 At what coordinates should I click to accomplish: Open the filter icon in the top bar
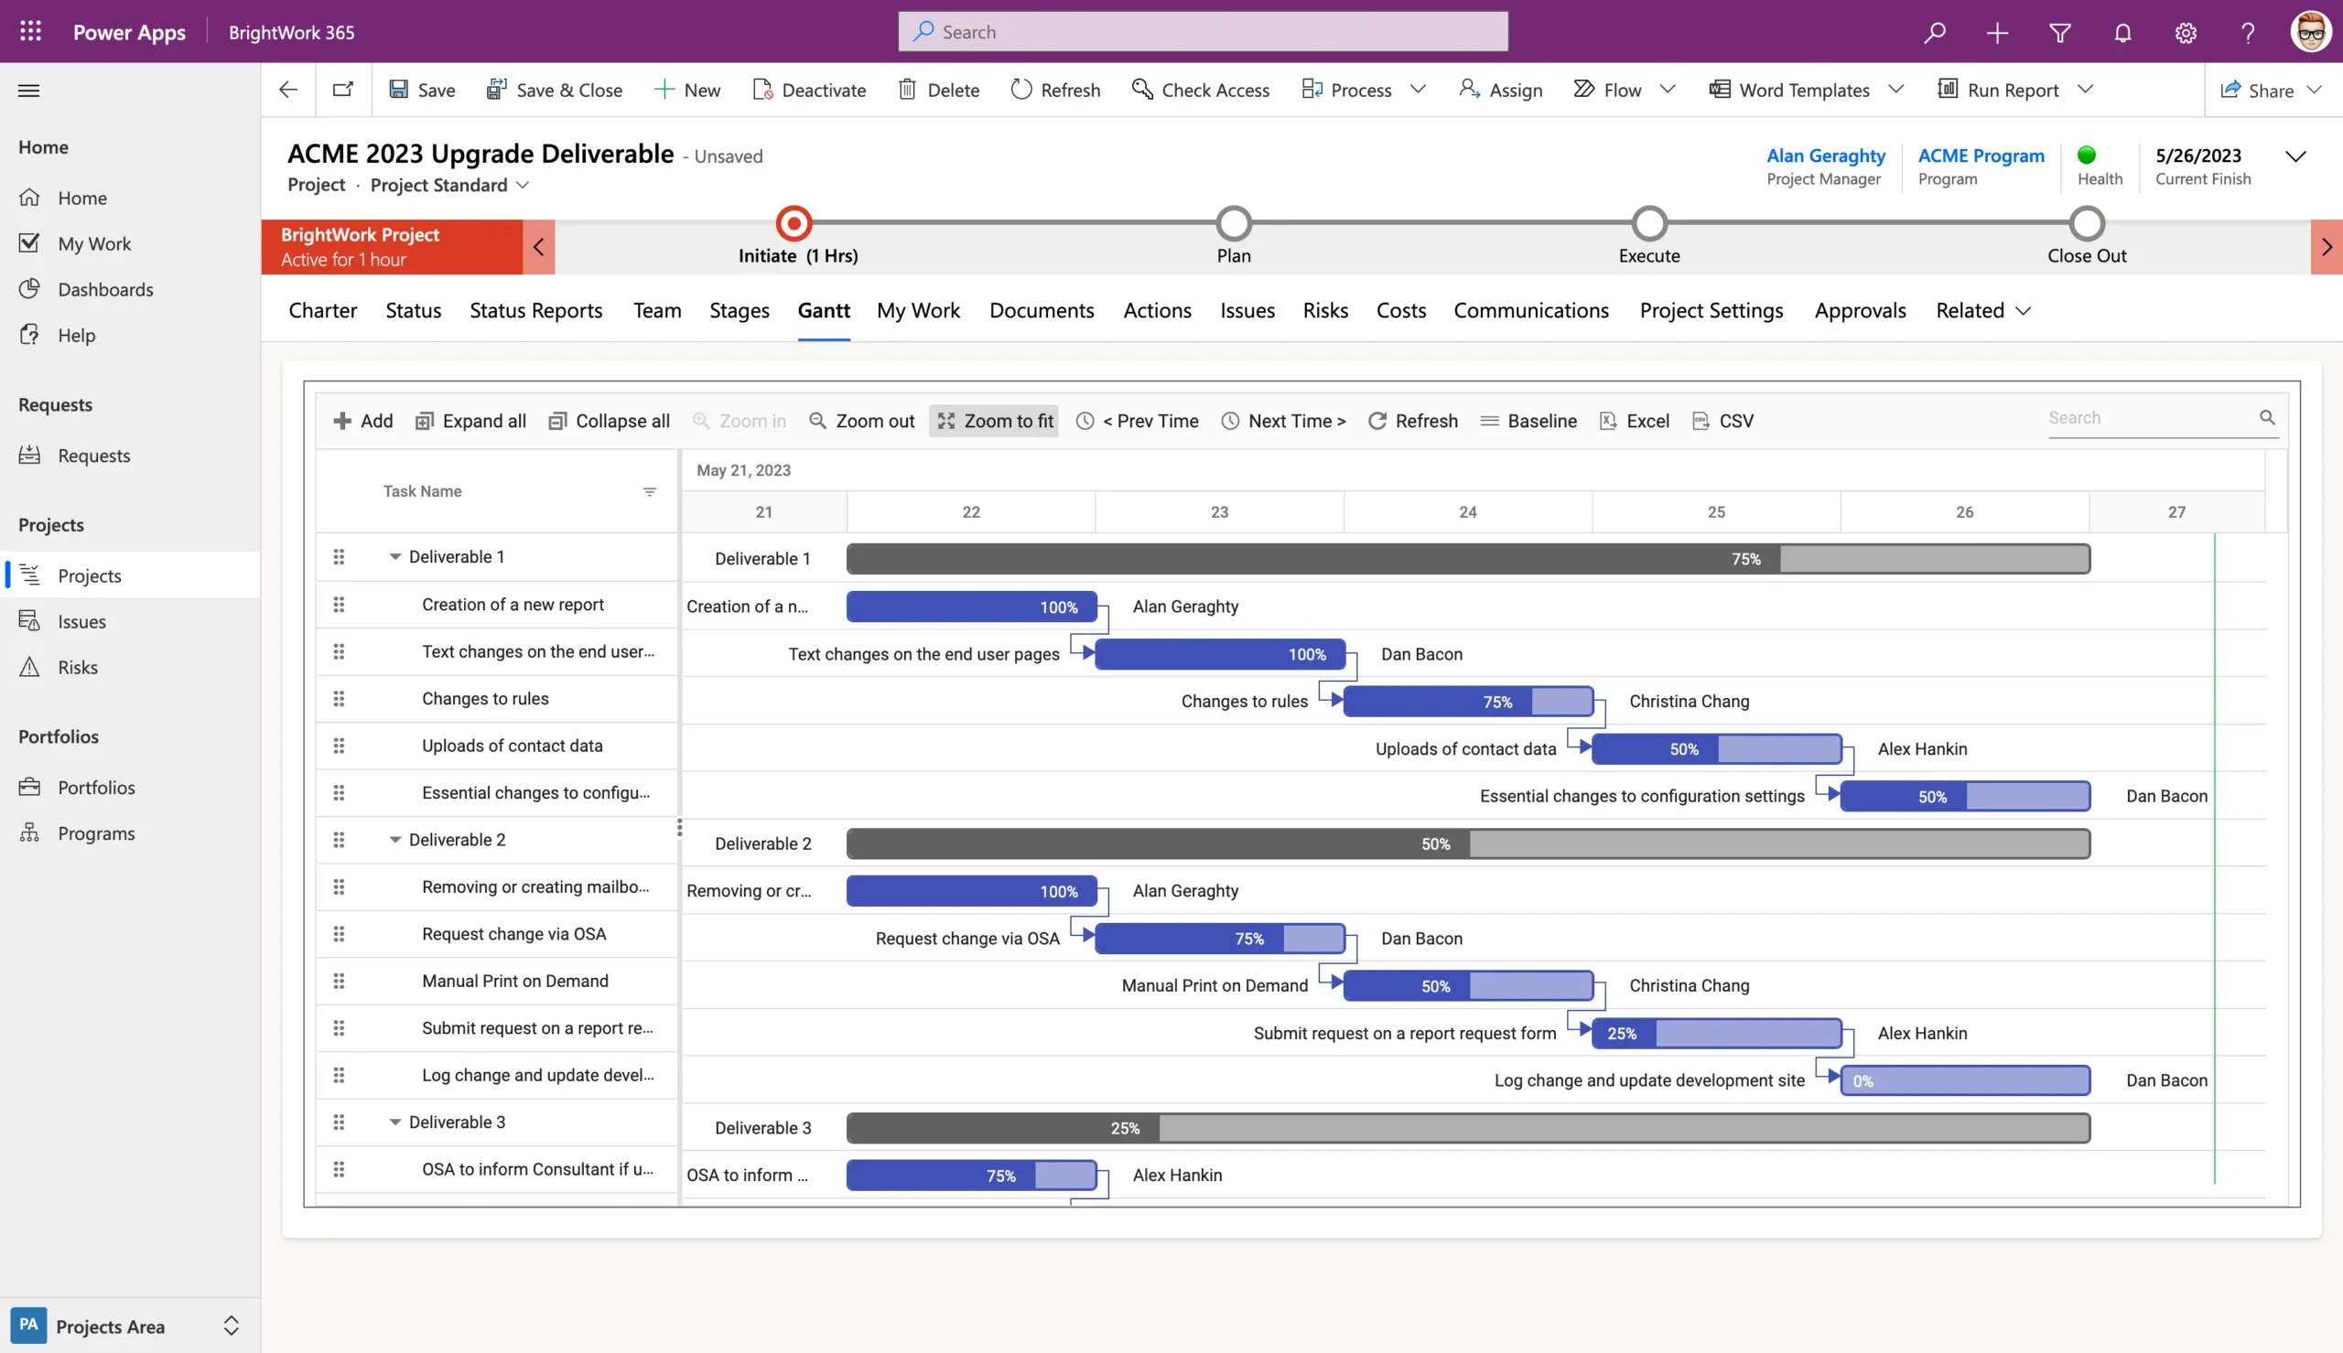tap(2059, 31)
